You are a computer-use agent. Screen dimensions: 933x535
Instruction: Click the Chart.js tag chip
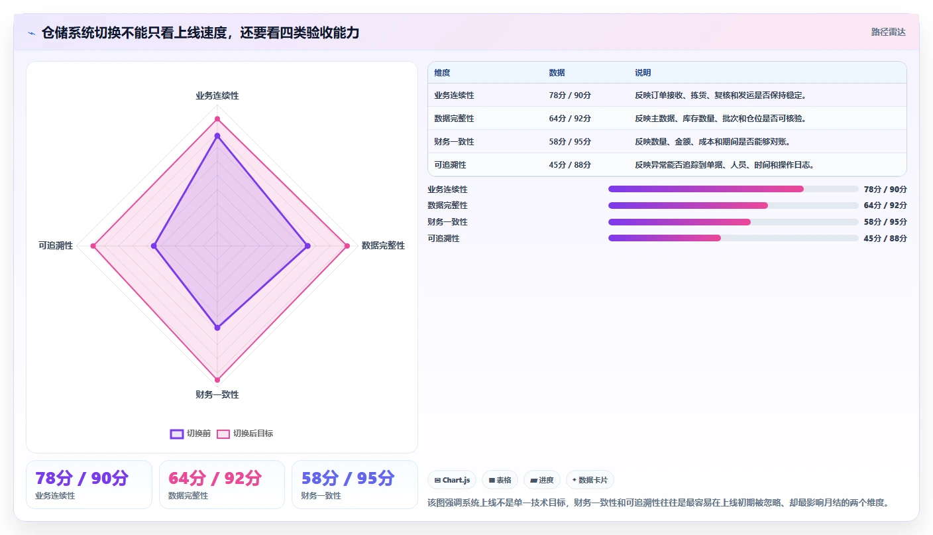pyautogui.click(x=452, y=480)
